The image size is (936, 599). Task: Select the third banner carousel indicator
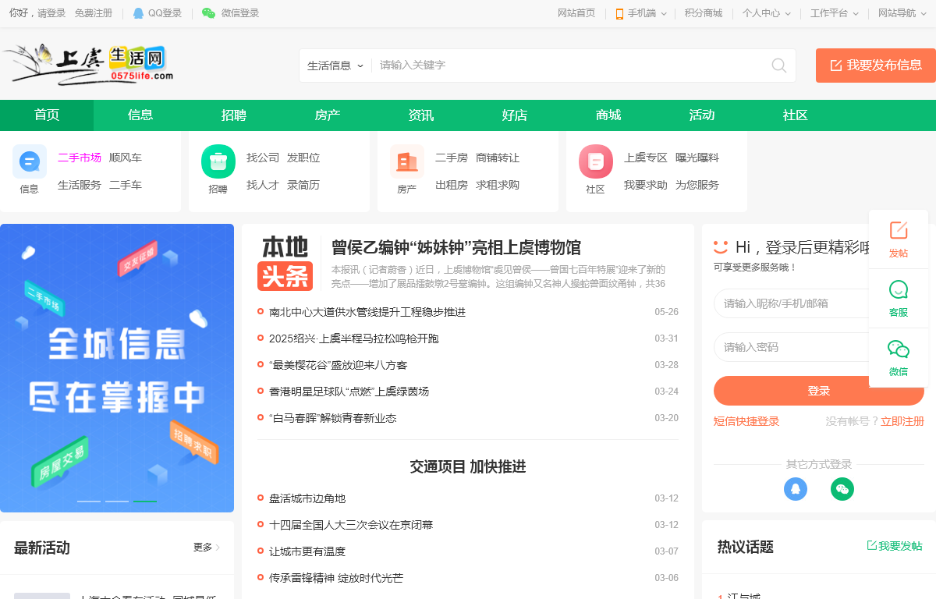point(145,501)
